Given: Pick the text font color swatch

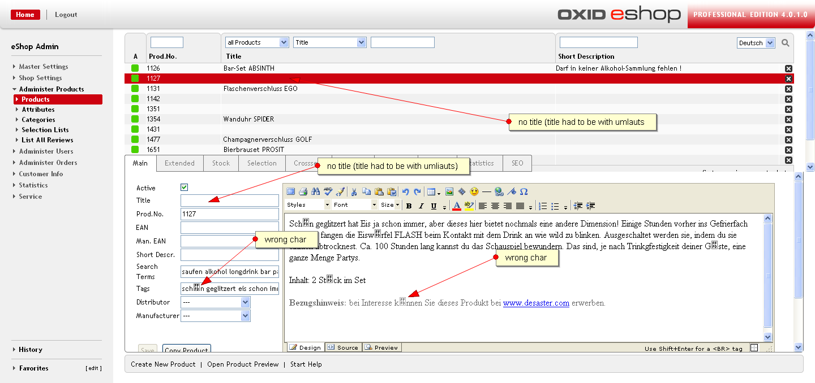Looking at the screenshot, I should (457, 206).
